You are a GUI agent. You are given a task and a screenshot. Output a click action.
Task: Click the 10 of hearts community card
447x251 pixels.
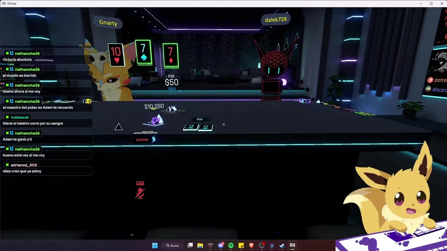pos(116,55)
